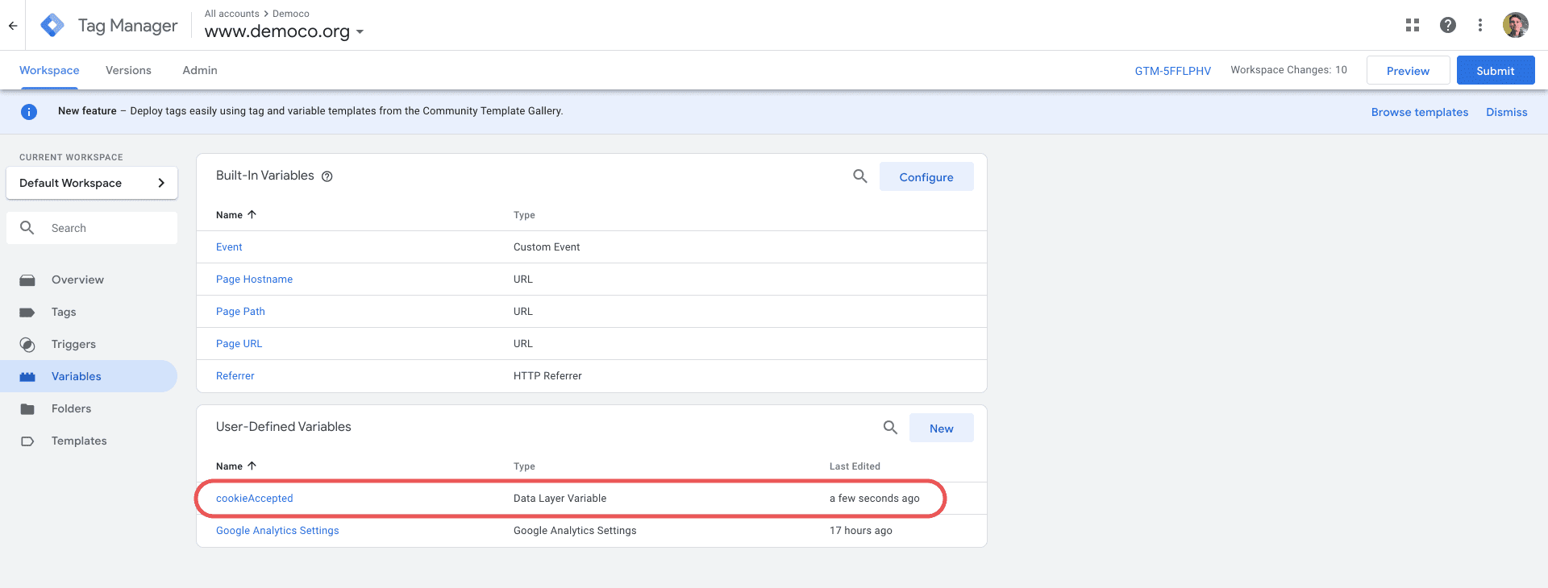Select Variables in the sidebar

click(89, 376)
